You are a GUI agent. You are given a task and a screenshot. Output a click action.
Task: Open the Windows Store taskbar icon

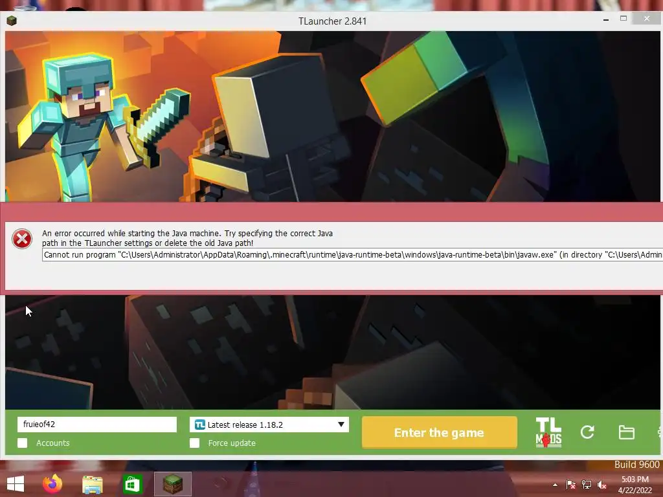click(x=132, y=484)
